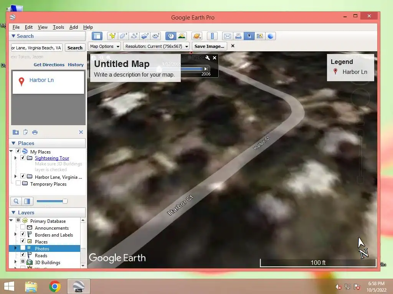The width and height of the screenshot is (393, 294).
Task: Open the Edit menu
Action: 28,27
